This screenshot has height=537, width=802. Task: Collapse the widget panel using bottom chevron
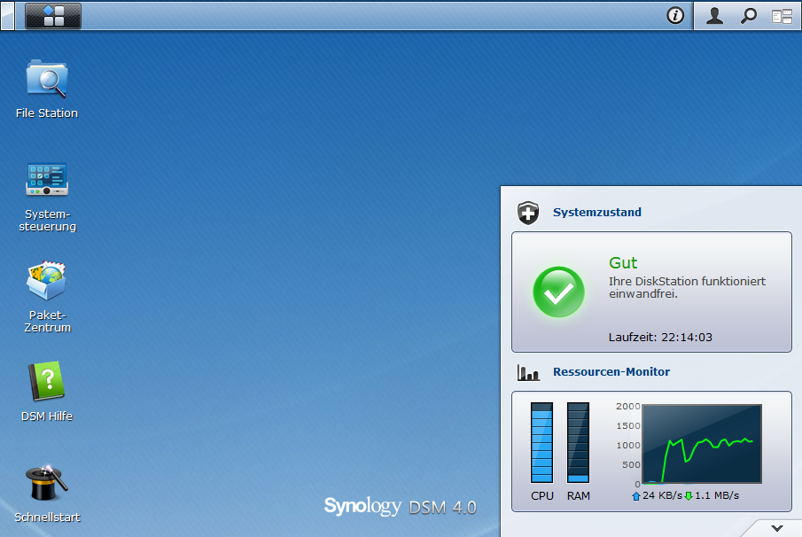coord(777,528)
